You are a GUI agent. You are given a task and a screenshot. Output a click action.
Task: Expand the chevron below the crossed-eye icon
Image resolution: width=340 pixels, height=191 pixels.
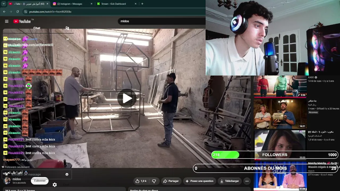pyautogui.click(x=67, y=46)
